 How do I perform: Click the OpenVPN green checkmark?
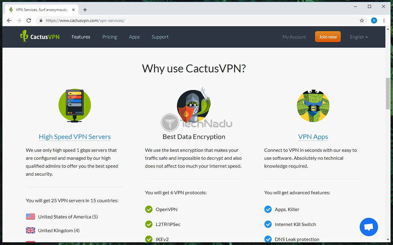(149, 209)
